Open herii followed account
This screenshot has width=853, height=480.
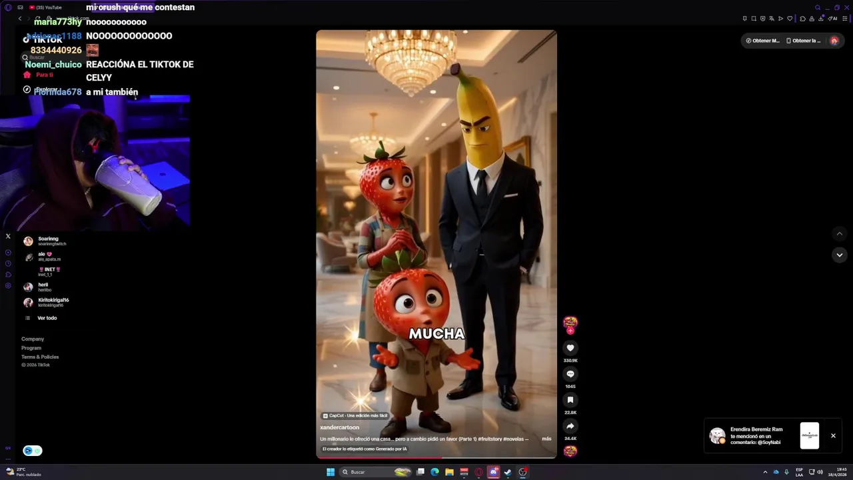tap(38, 287)
